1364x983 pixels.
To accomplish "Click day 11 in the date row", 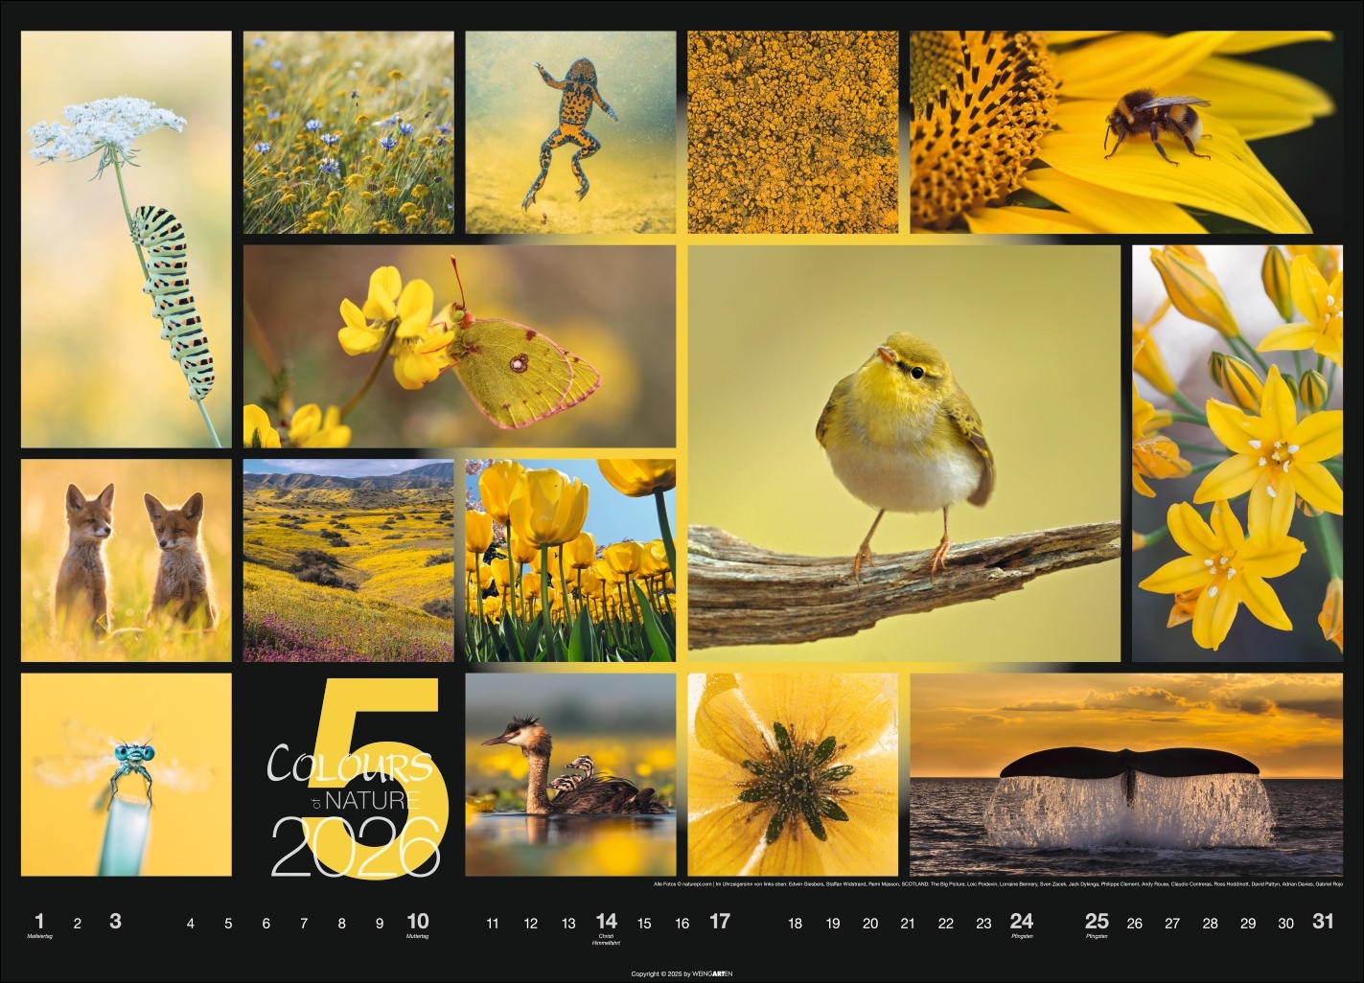I will point(493,924).
